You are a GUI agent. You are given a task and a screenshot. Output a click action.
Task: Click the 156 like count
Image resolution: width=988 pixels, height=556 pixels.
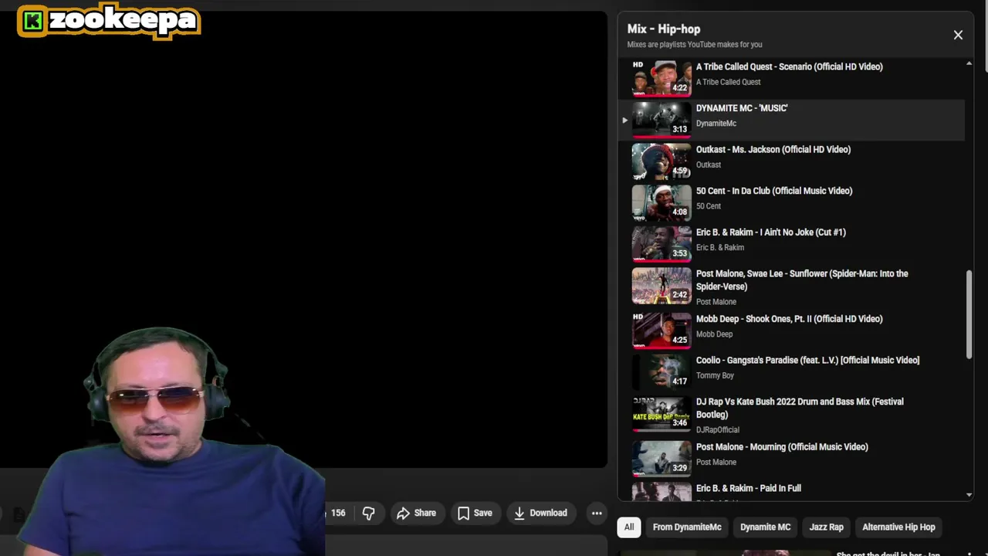coord(338,513)
